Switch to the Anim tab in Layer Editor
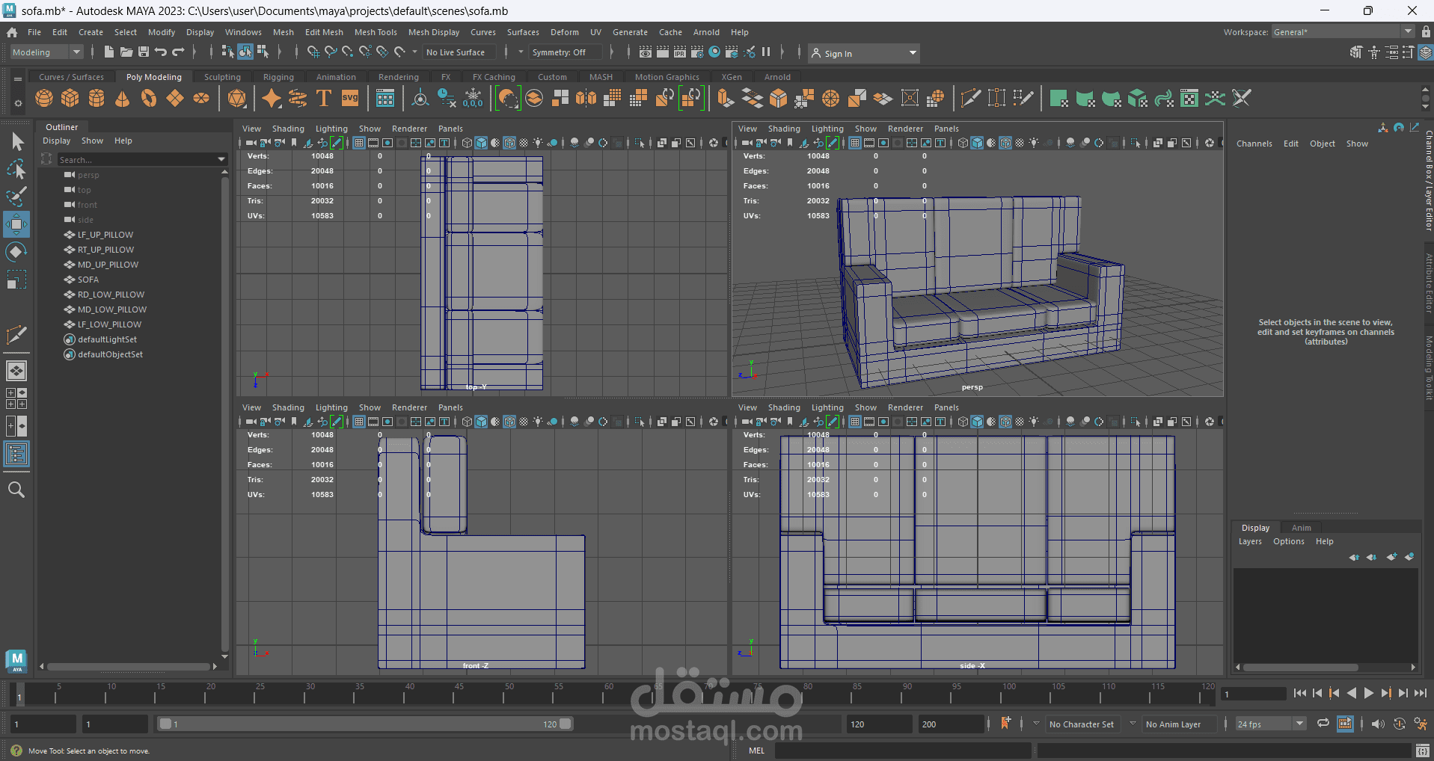The image size is (1434, 761). [x=1302, y=528]
